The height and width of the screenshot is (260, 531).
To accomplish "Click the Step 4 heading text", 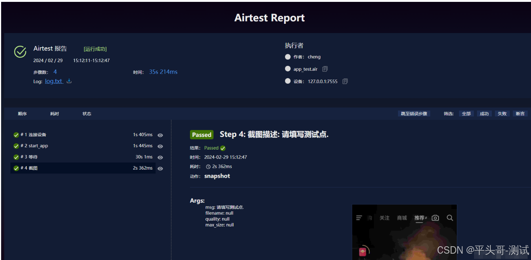I will 274,135.
